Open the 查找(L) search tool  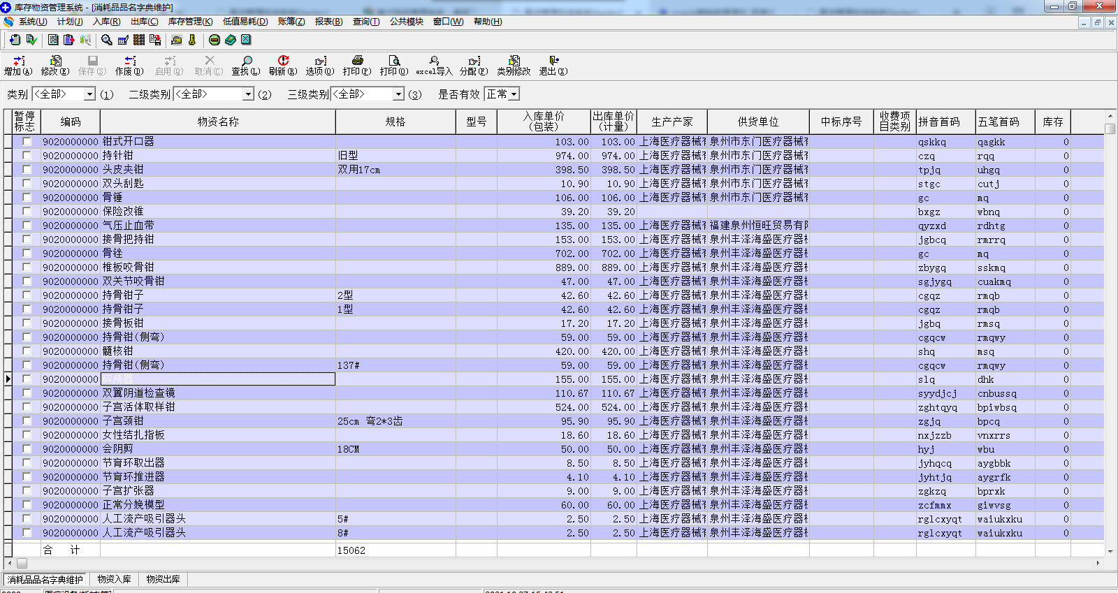246,66
